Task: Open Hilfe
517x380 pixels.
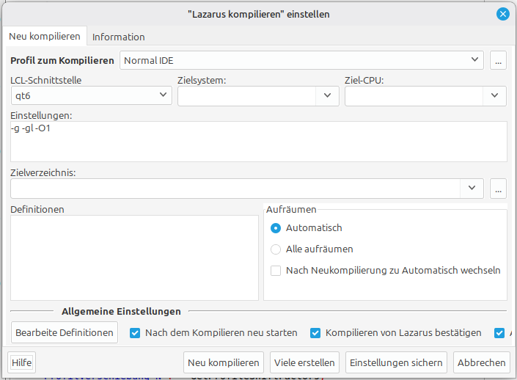Action: (x=22, y=362)
